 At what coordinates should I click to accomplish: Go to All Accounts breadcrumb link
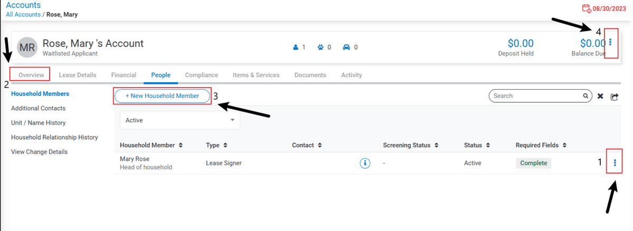pos(23,14)
